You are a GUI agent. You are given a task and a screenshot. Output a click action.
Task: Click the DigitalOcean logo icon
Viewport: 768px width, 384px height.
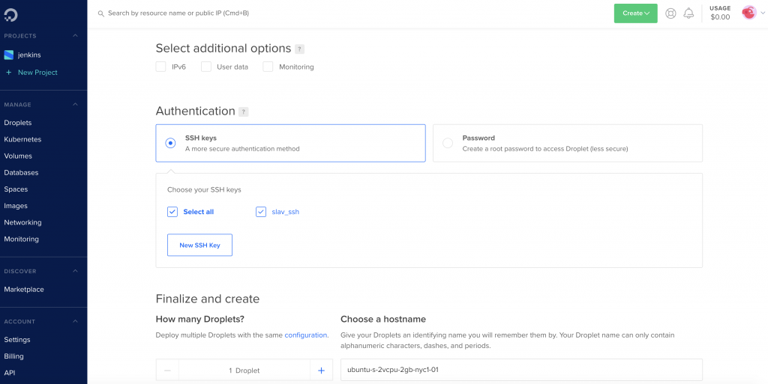click(10, 15)
